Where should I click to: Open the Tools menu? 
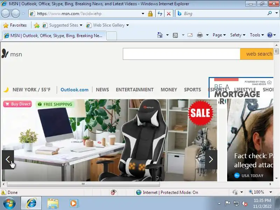click(x=257, y=35)
